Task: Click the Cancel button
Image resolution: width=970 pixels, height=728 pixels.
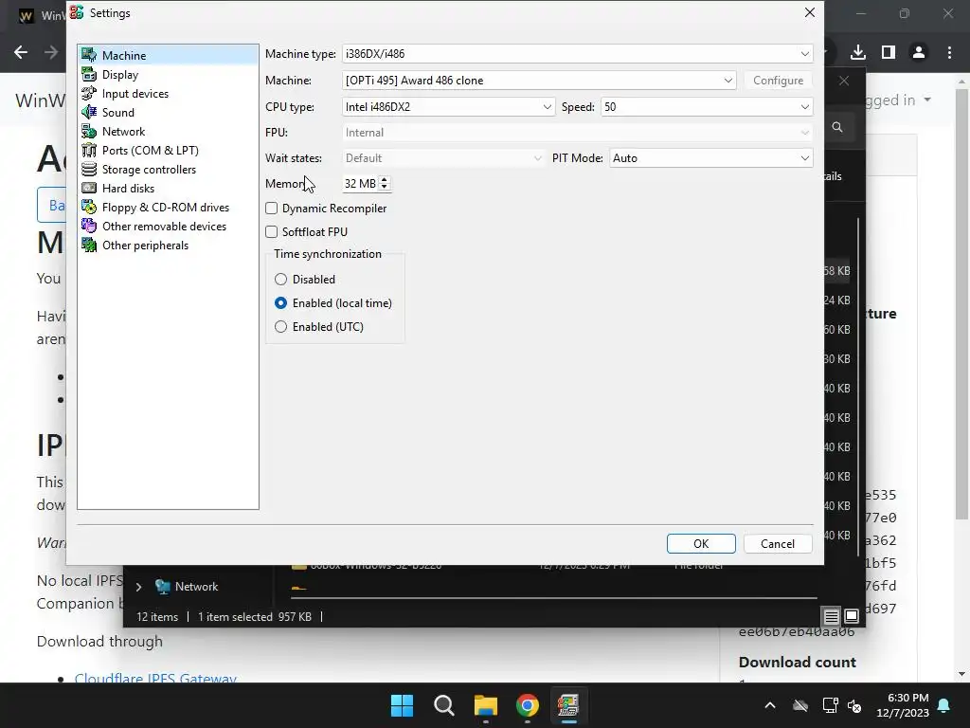Action: 778,543
